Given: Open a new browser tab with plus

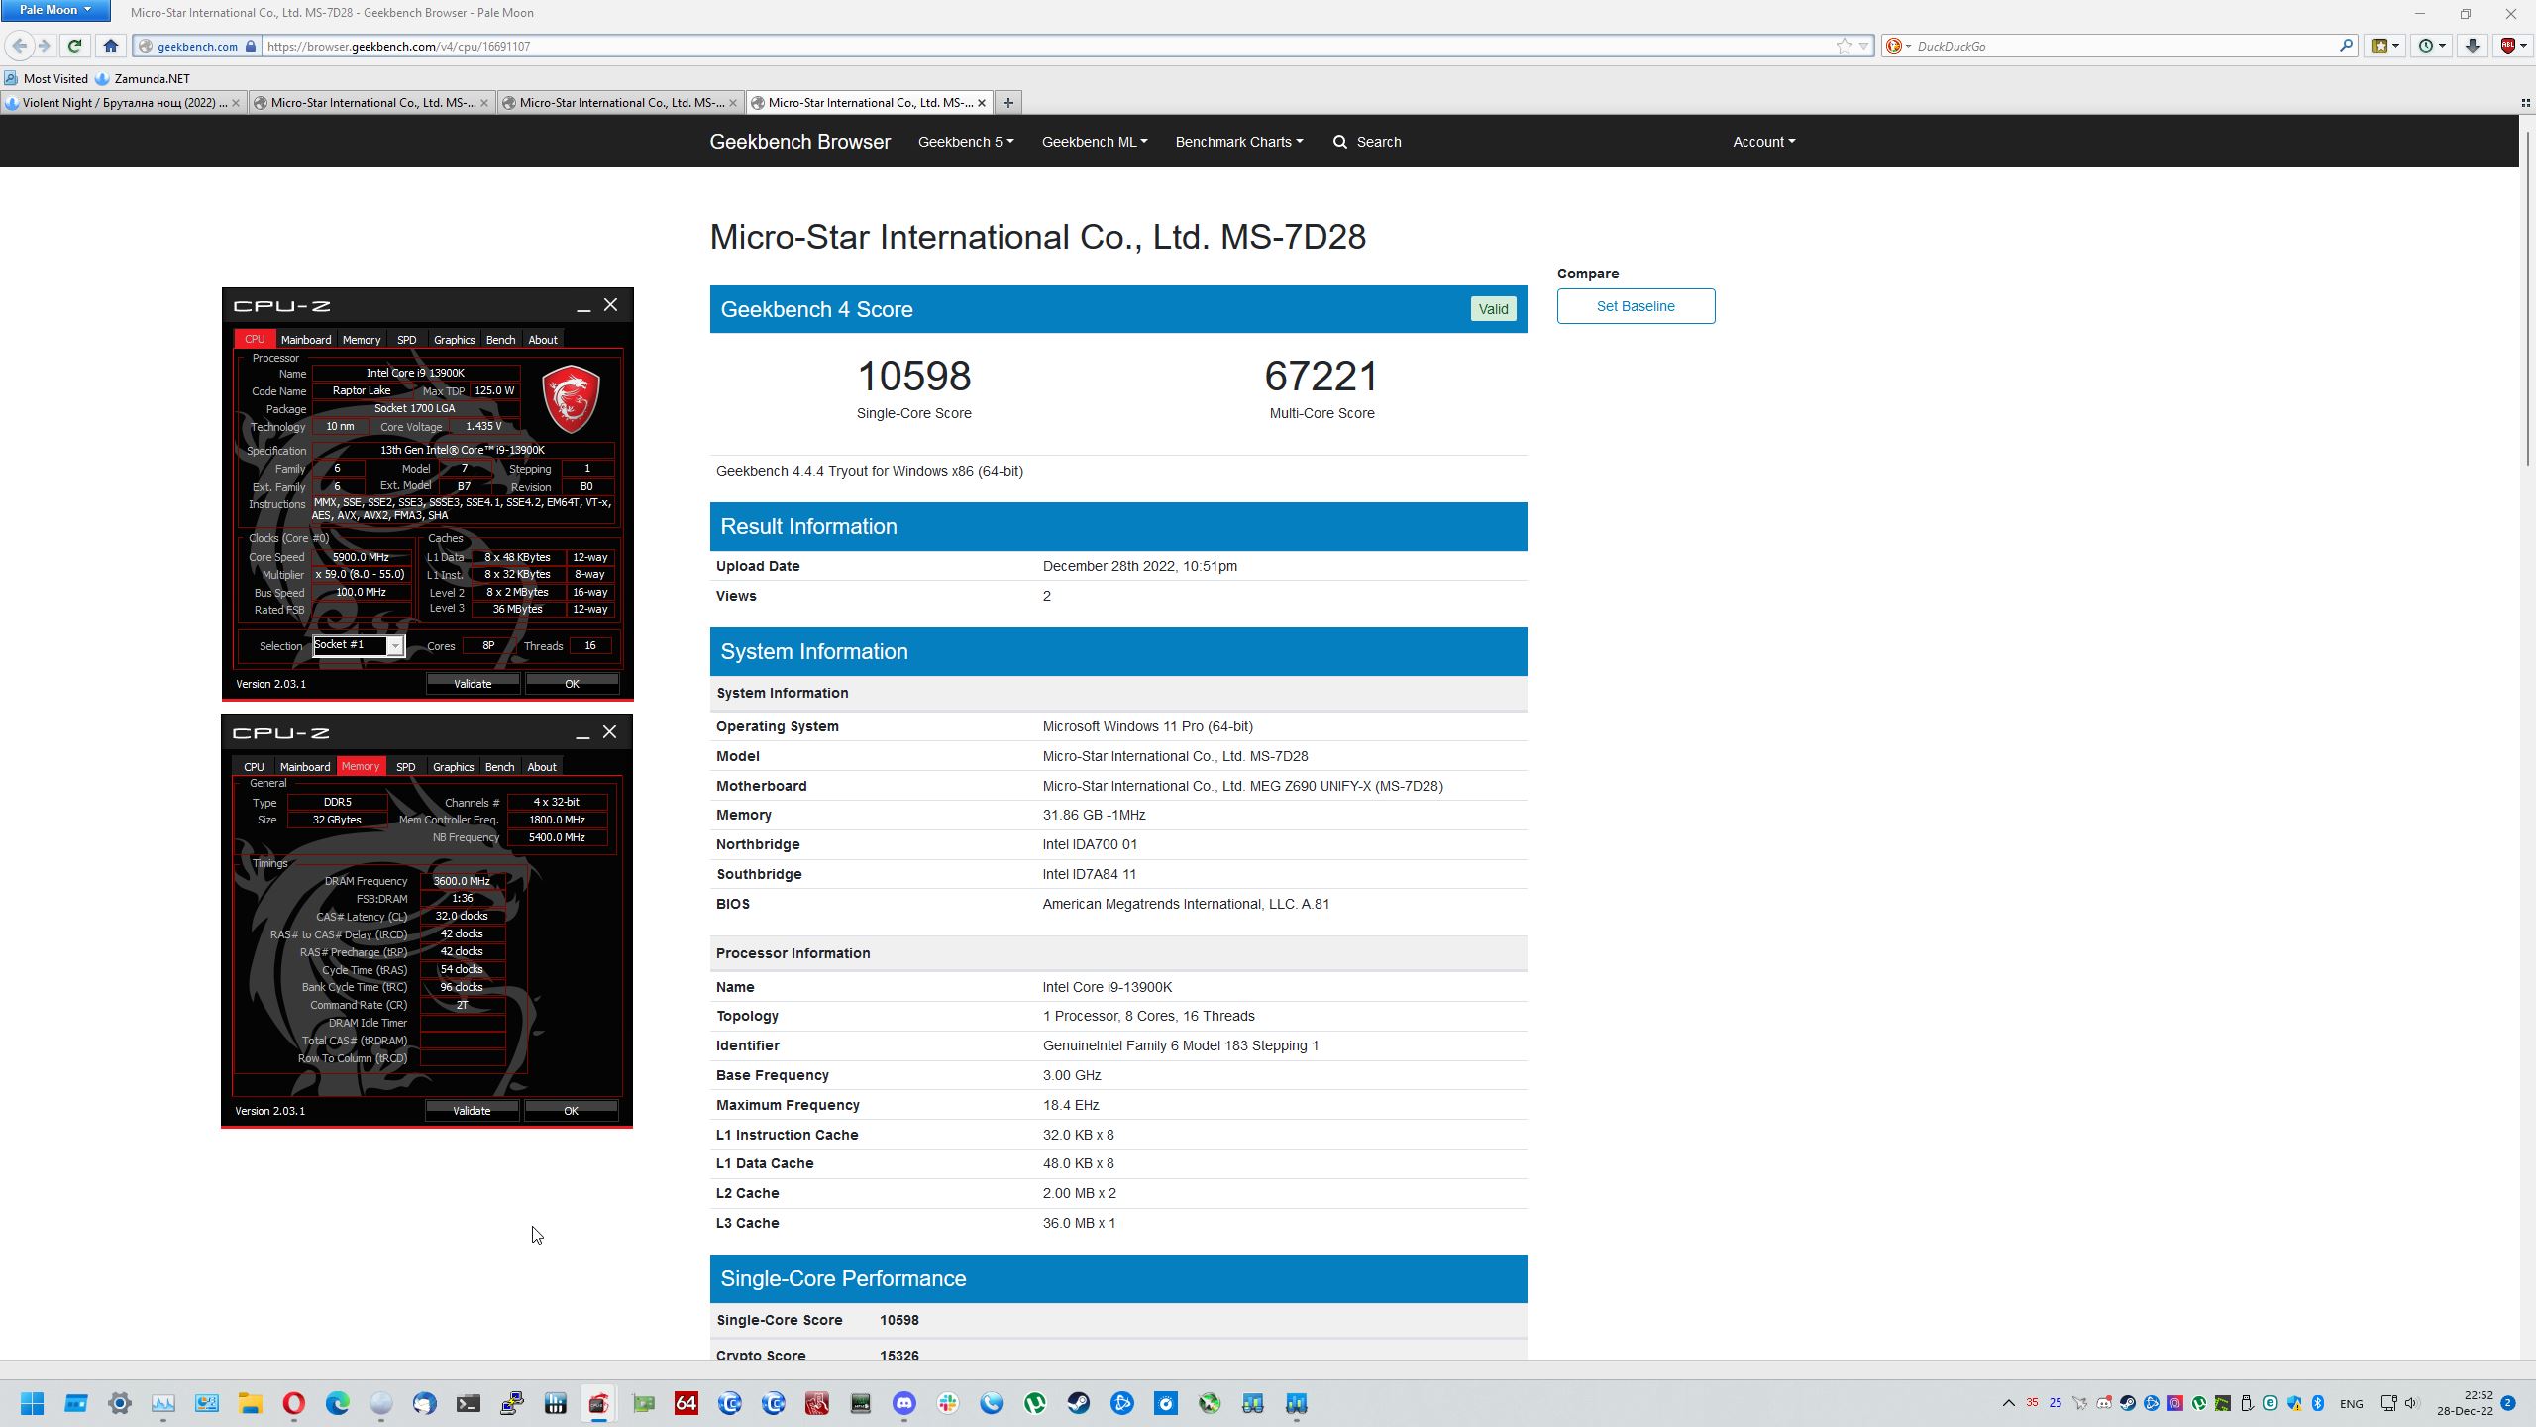Looking at the screenshot, I should click(x=1007, y=102).
